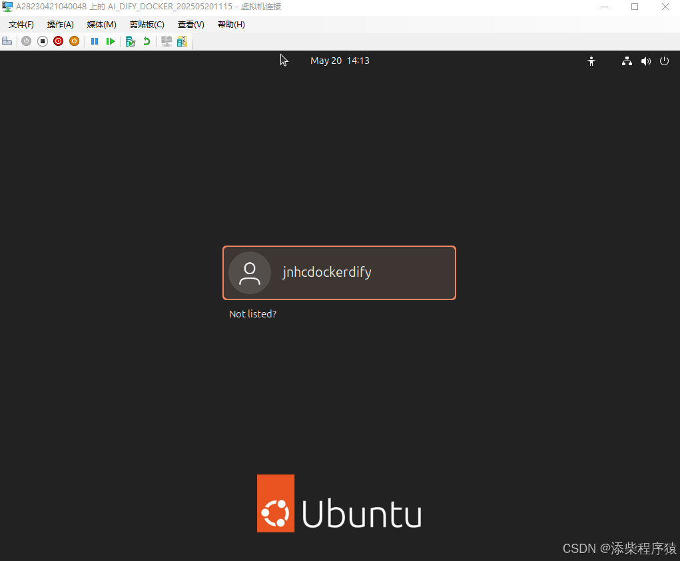Open the Ubuntu accessibility menu icon
Viewport: 680px width, 561px height.
pyautogui.click(x=591, y=61)
